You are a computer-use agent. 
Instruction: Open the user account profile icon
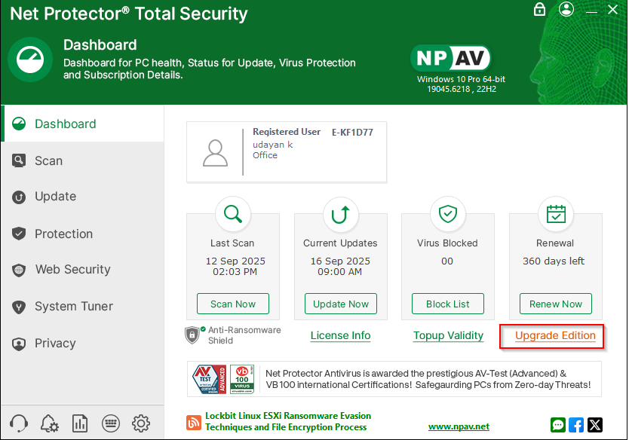click(x=566, y=9)
